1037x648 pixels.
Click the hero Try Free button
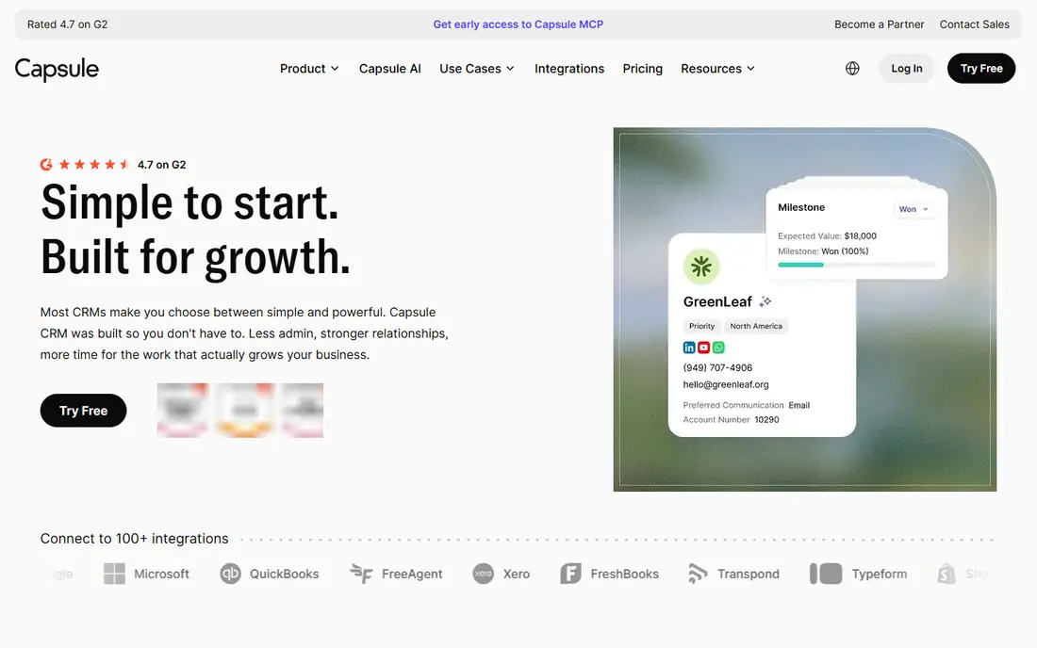point(83,411)
